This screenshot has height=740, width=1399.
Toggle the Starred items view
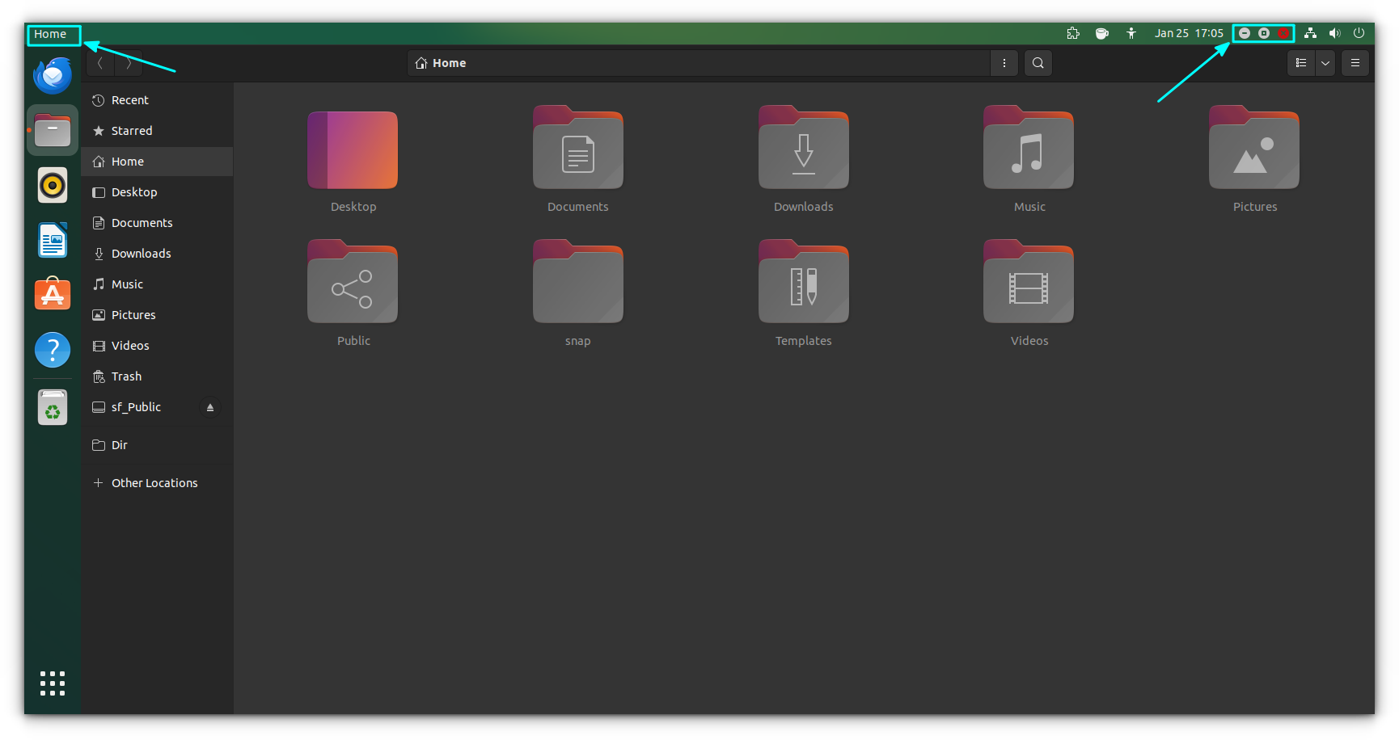coord(131,130)
